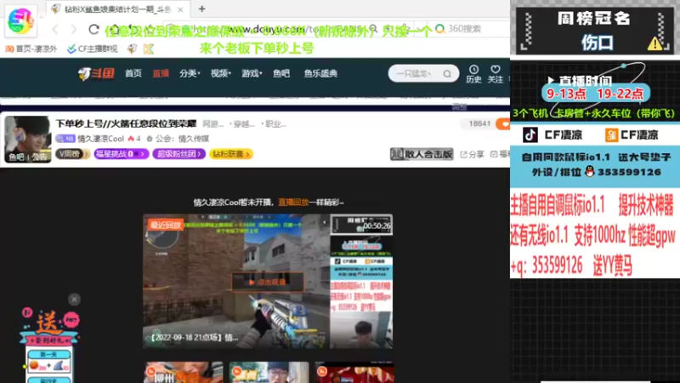Go to 首页 in Douyu navigation
The height and width of the screenshot is (383, 680).
[133, 73]
